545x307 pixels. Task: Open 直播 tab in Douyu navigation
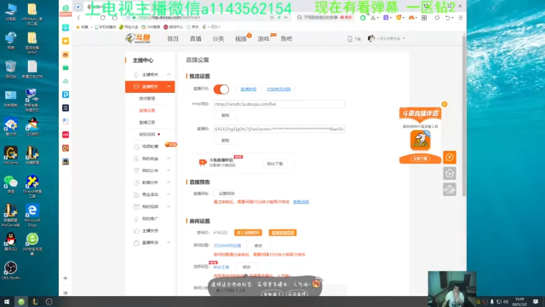coord(196,38)
